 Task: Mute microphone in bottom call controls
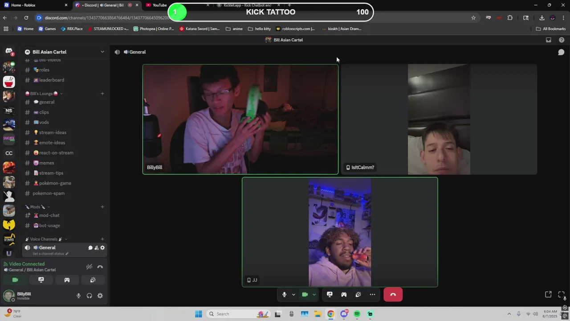click(284, 295)
